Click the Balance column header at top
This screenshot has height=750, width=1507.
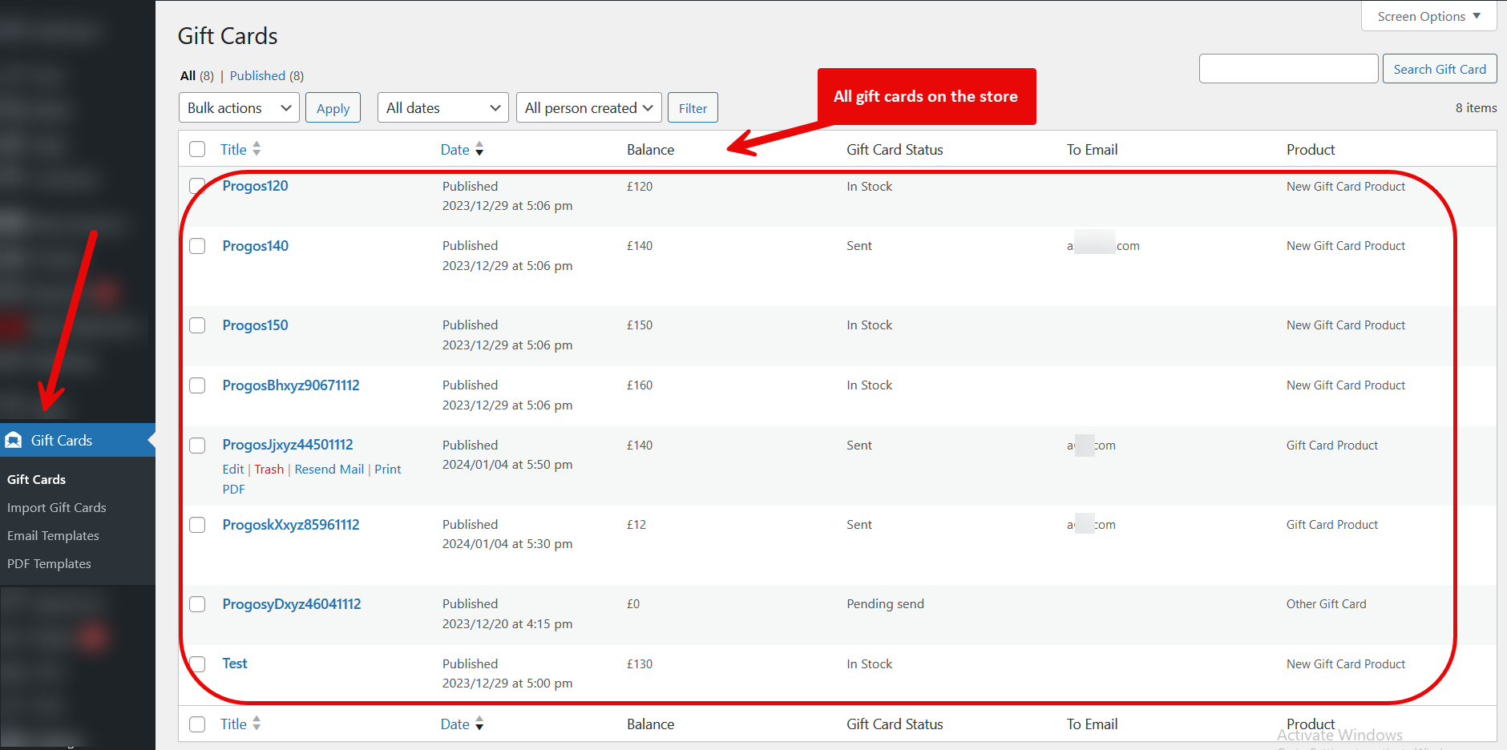650,149
